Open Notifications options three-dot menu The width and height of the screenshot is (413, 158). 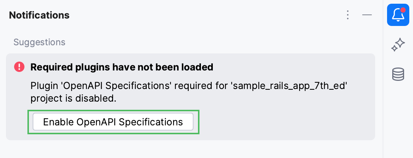pyautogui.click(x=348, y=15)
